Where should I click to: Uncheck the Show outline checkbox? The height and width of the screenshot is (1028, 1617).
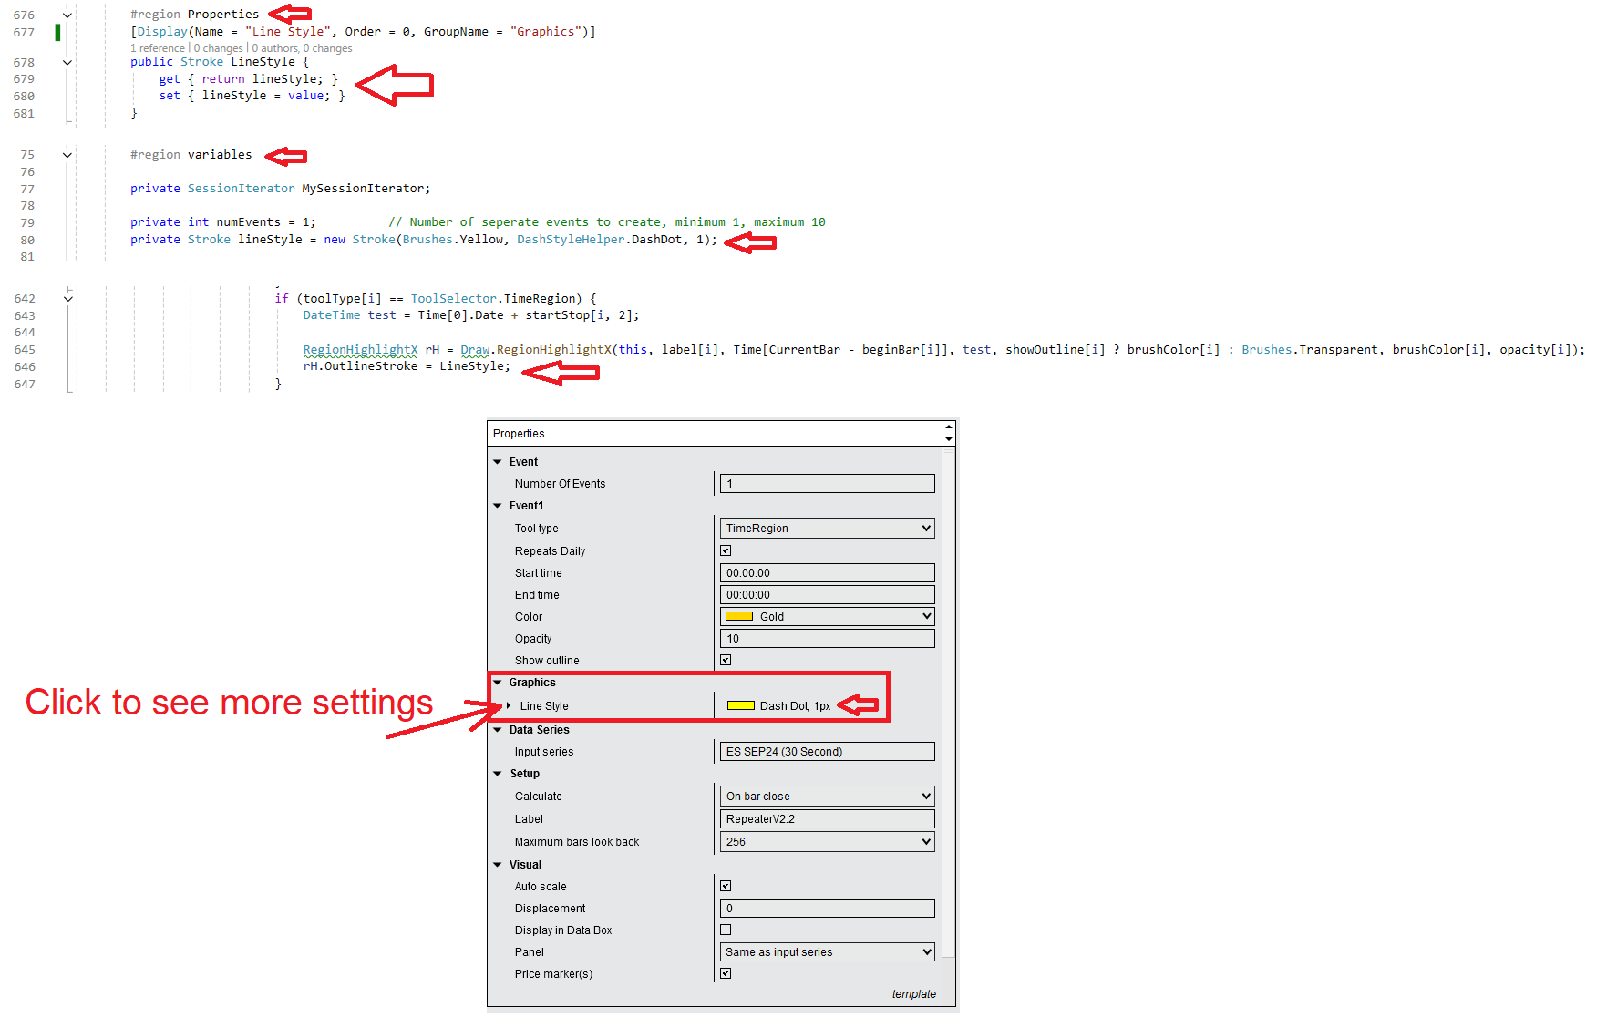(726, 660)
